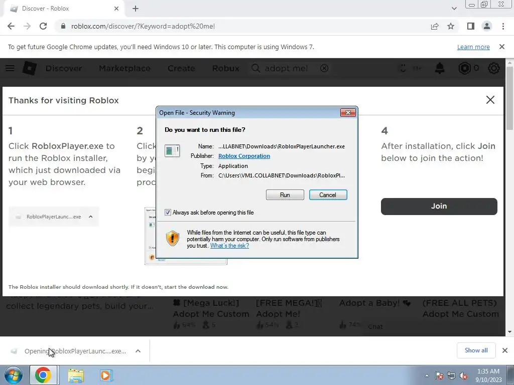Open the Roblox Corporation publisher link

click(x=244, y=156)
